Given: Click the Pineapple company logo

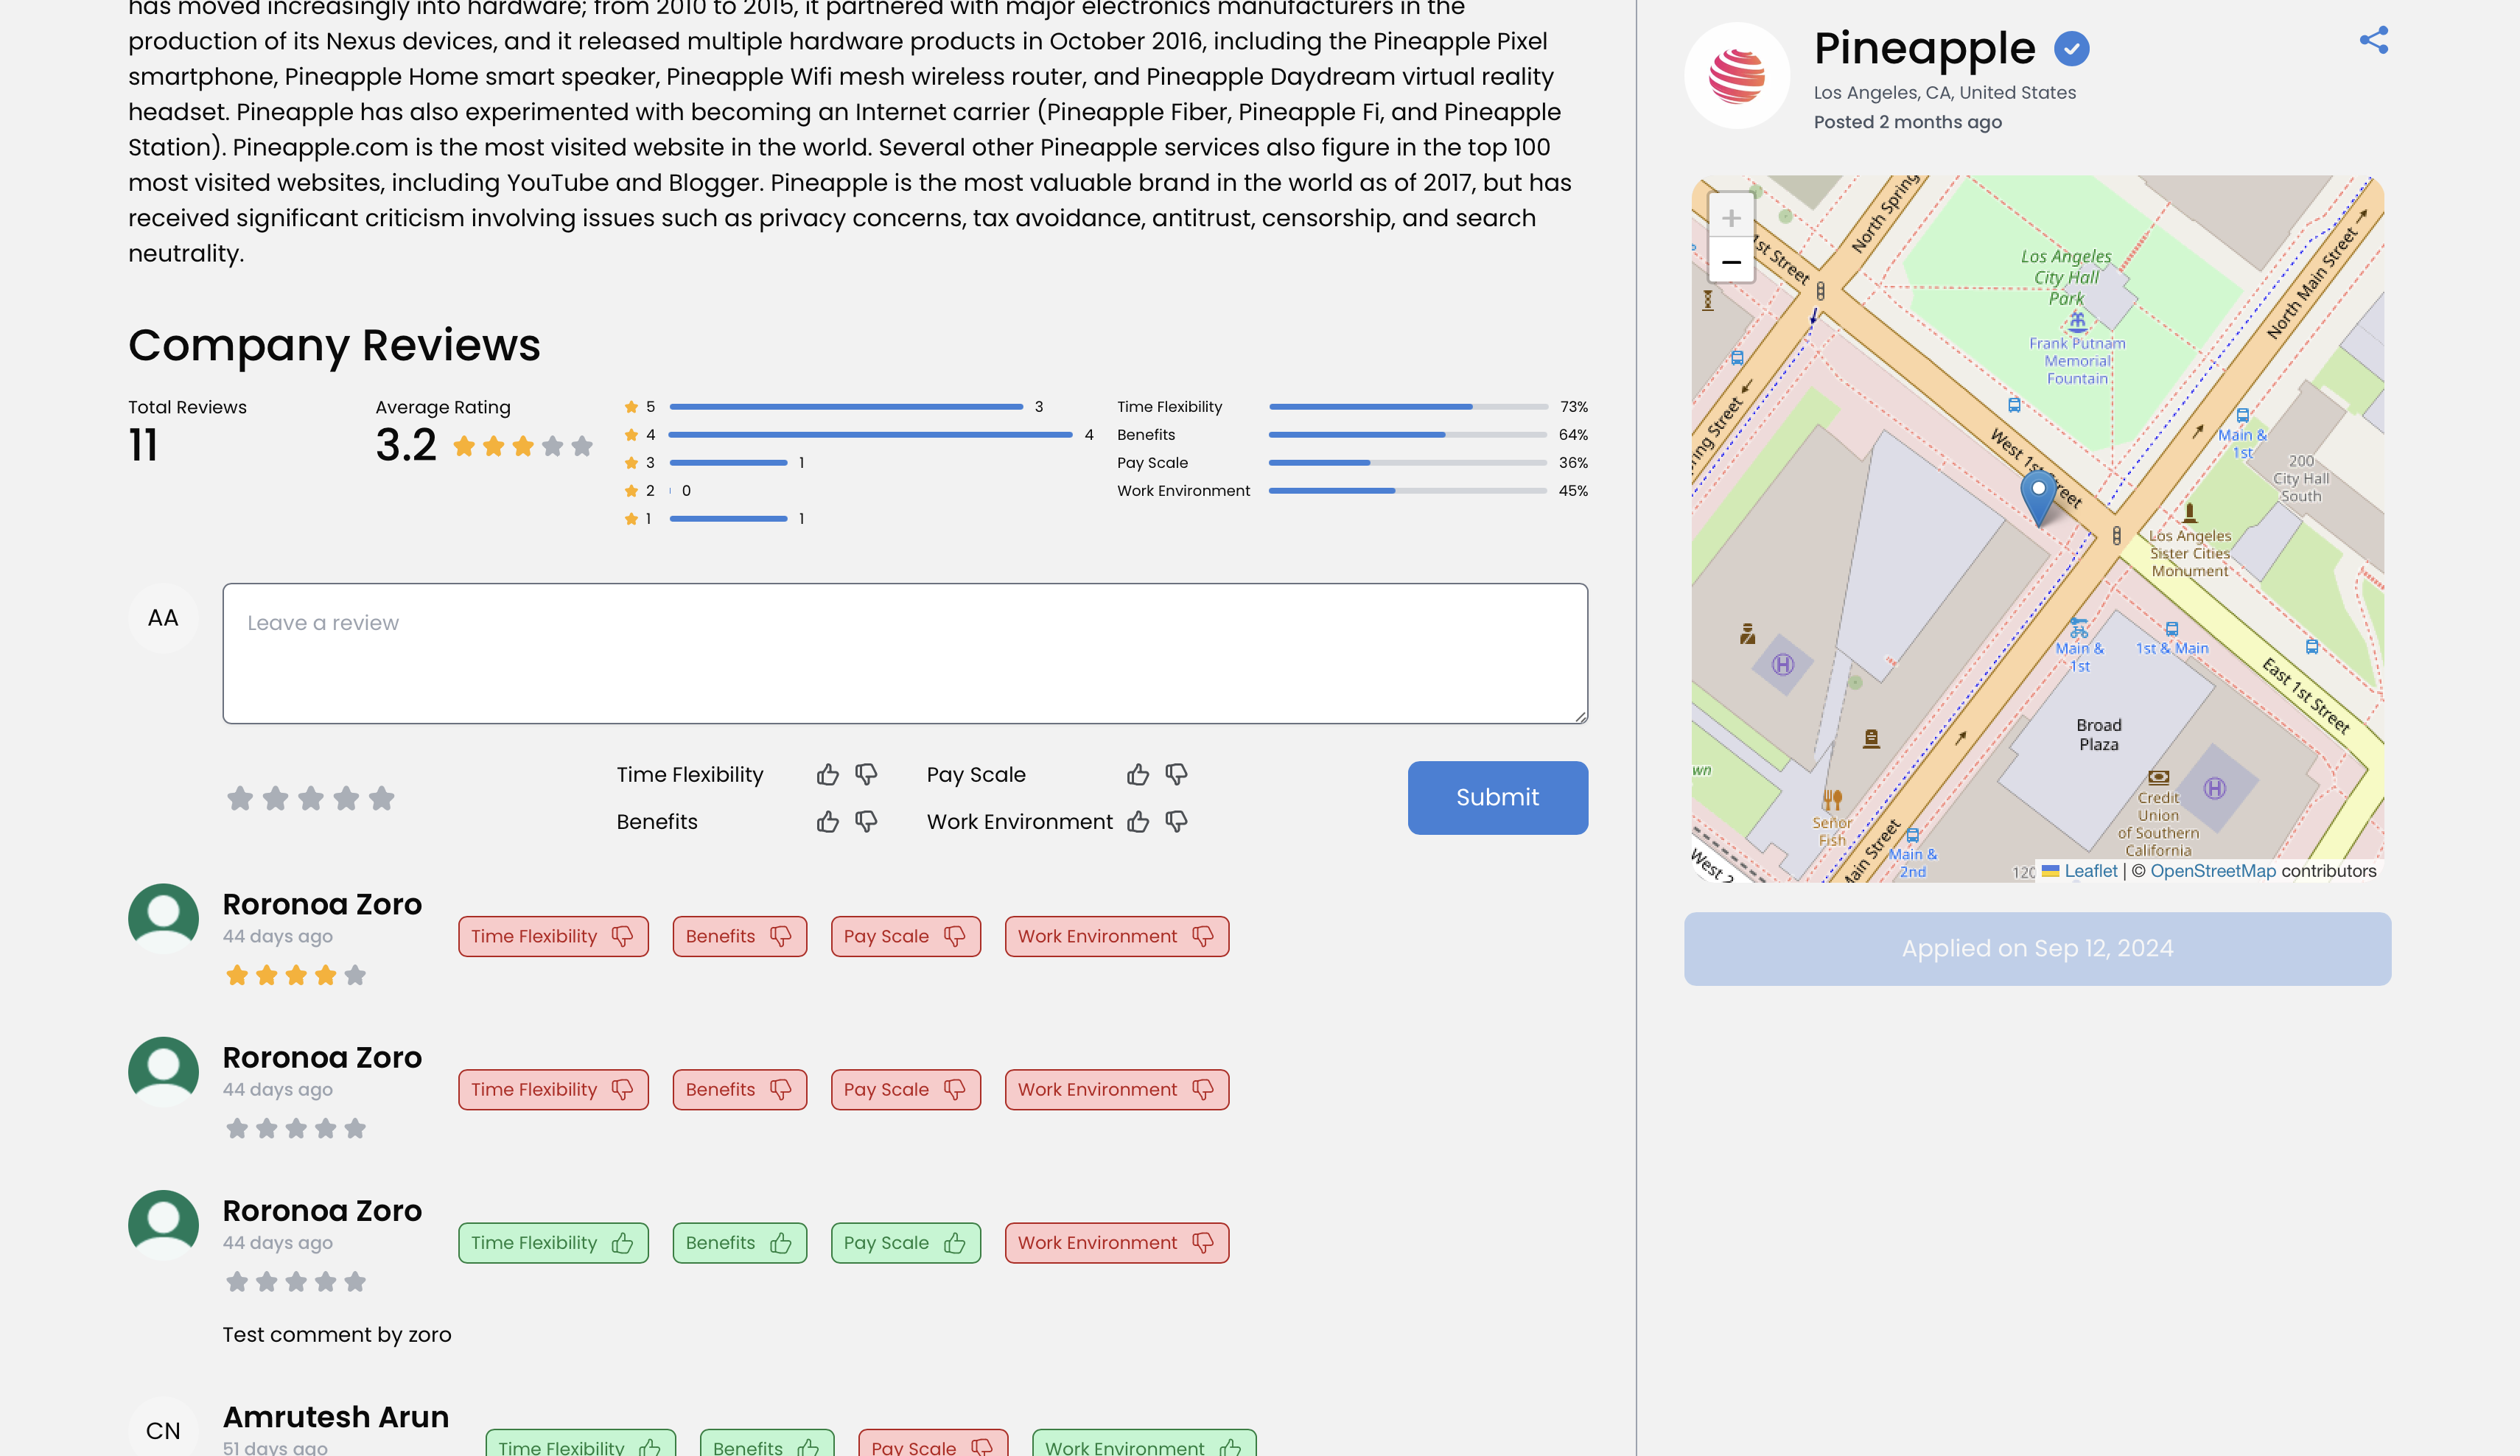Looking at the screenshot, I should 1737,76.
